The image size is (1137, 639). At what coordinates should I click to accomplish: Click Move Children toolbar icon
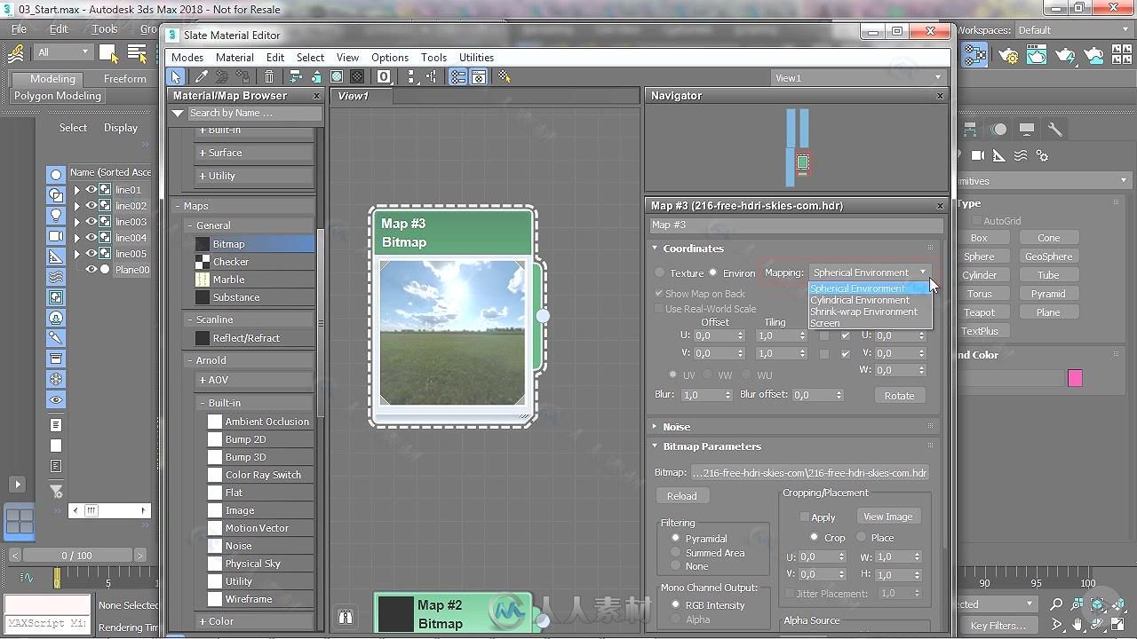click(296, 77)
